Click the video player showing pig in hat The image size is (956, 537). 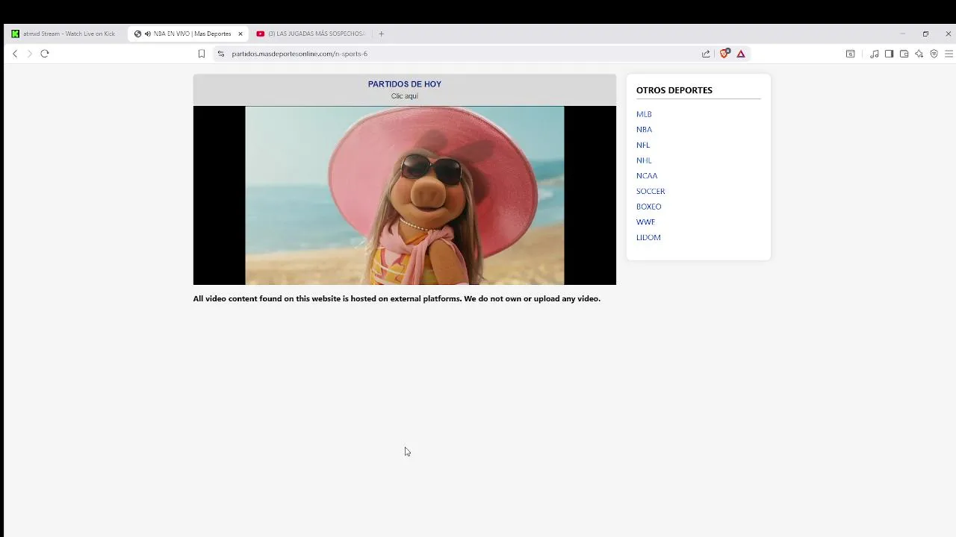click(x=405, y=195)
